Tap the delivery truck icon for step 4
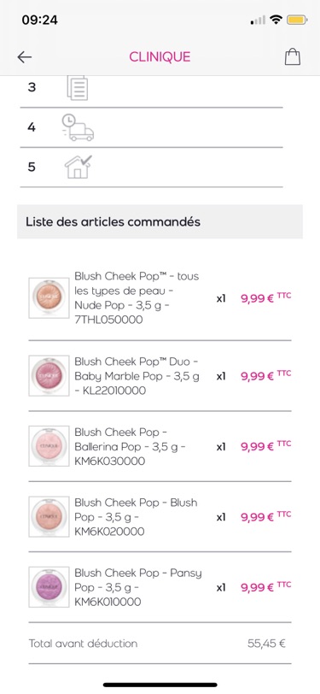The height and width of the screenshot is (694, 320). tap(78, 127)
